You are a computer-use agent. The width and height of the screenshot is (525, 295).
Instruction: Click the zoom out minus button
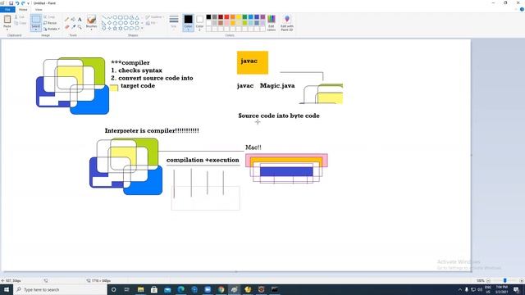[x=489, y=280]
